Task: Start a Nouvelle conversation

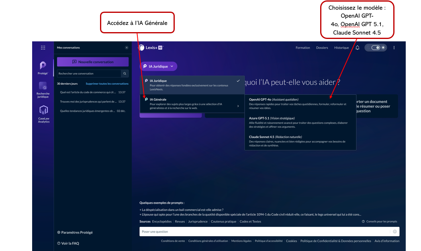Action: click(x=93, y=62)
